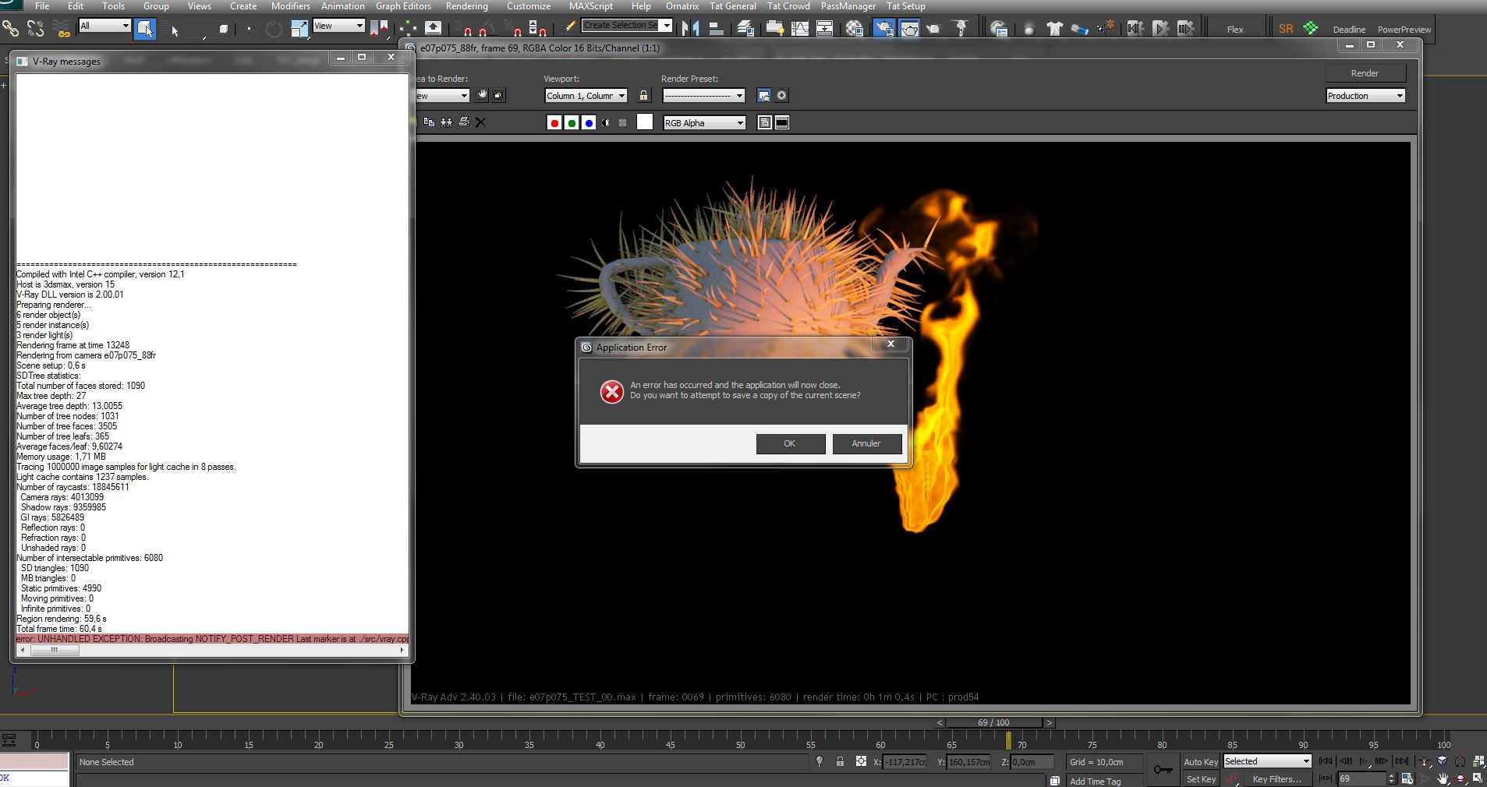Click the Edit Named Selection Sets icon
1487x787 pixels.
click(x=570, y=26)
